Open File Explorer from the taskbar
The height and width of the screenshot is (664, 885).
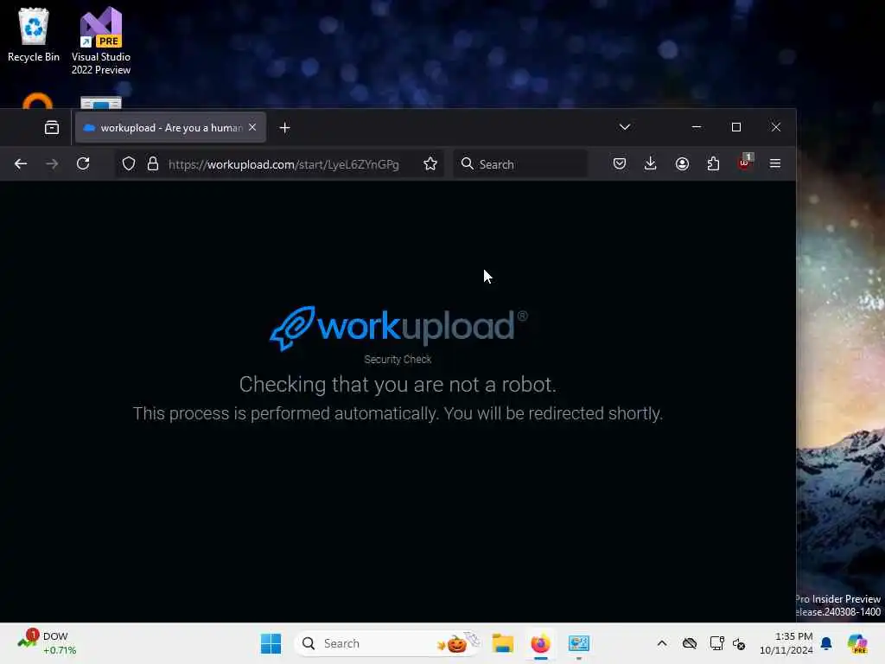click(x=502, y=643)
